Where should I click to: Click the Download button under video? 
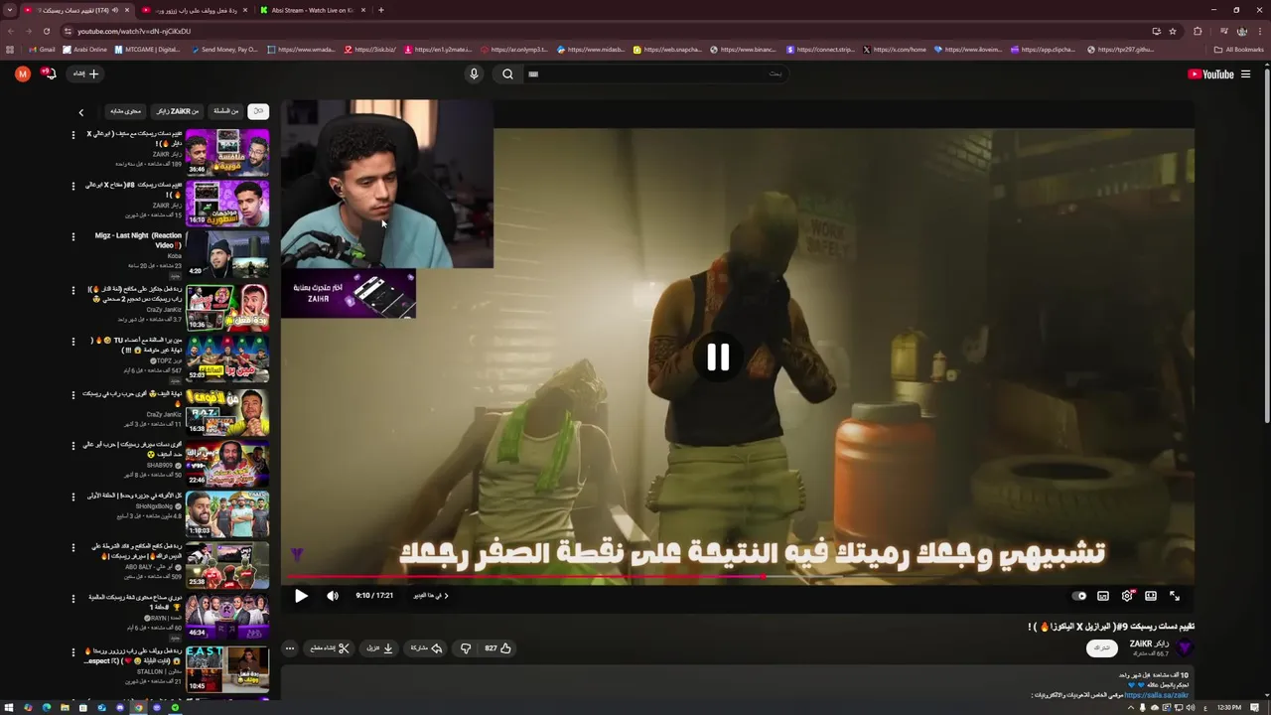380,648
